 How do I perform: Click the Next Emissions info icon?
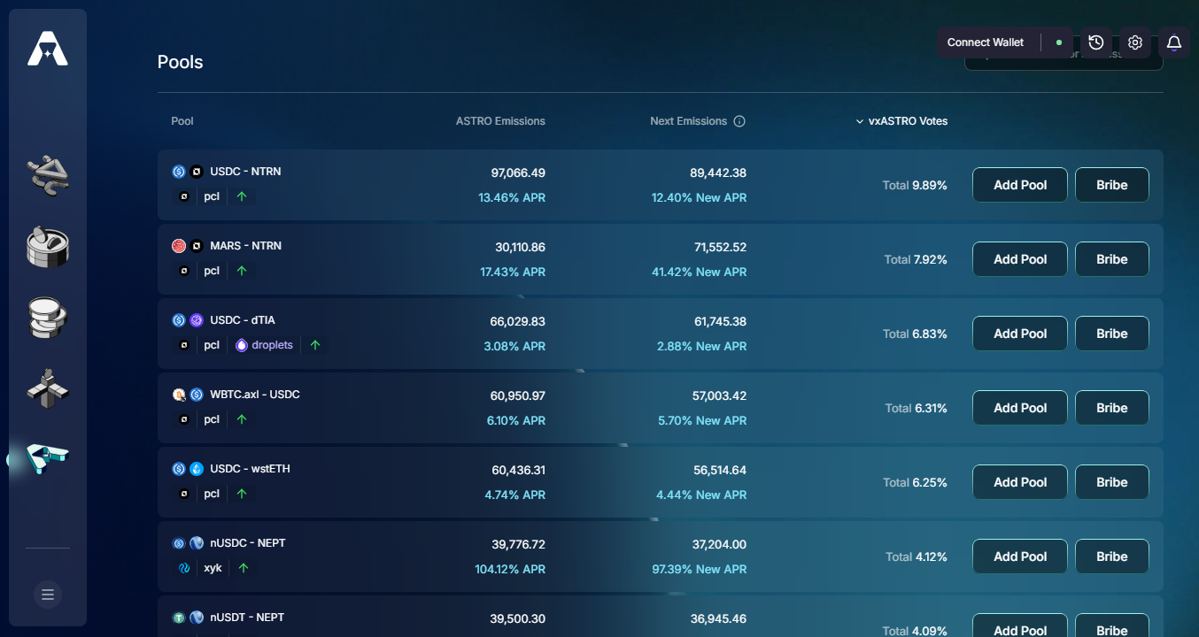[739, 121]
